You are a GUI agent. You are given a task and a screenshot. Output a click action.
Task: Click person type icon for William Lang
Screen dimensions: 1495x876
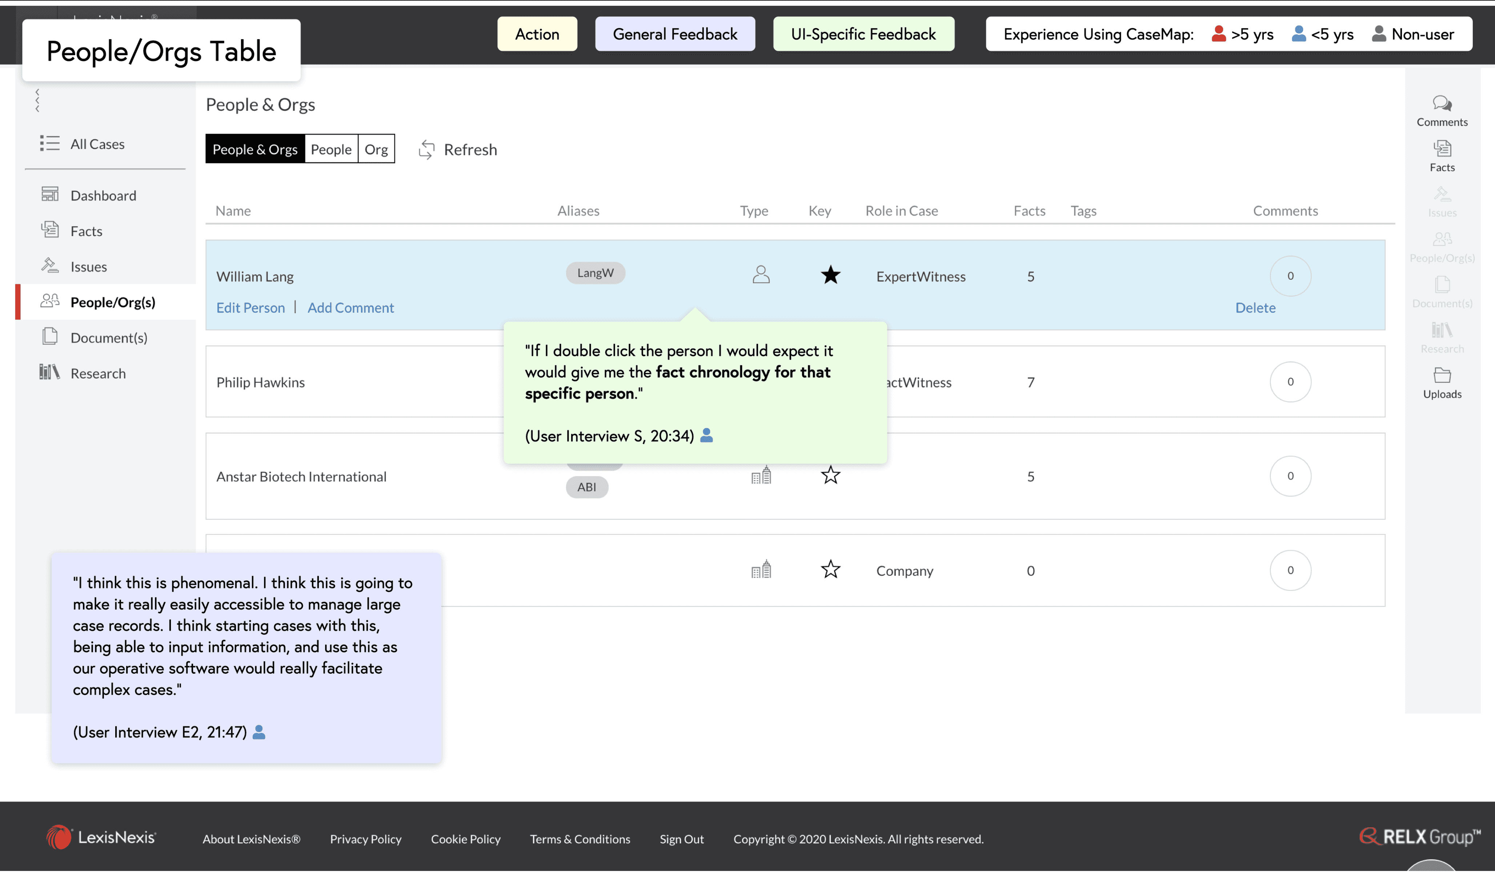coord(761,275)
